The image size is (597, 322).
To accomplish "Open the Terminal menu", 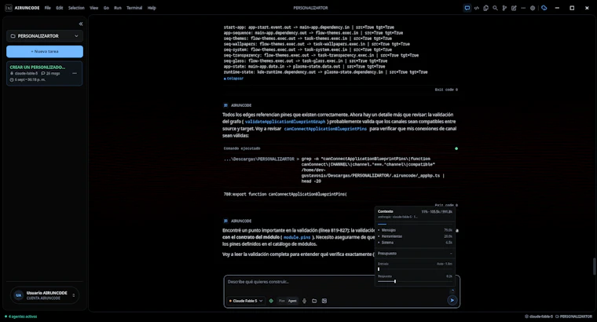I will pyautogui.click(x=134, y=8).
